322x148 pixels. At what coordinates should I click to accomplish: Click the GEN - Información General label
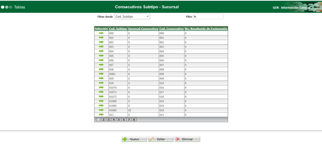coord(291,8)
